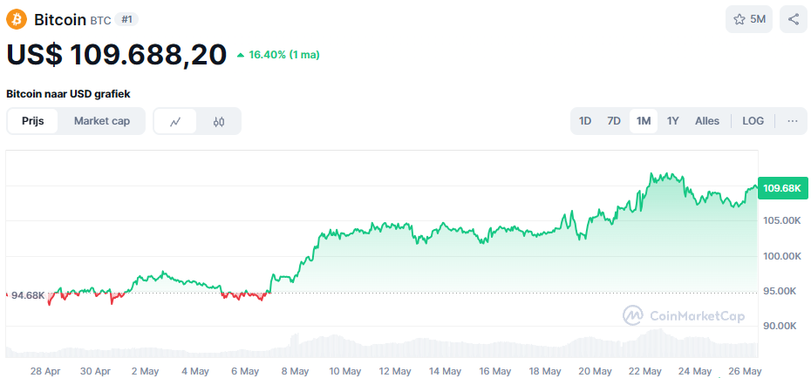Click the Bitcoin naar USD grafiek heading
The image size is (811, 378).
coord(68,94)
